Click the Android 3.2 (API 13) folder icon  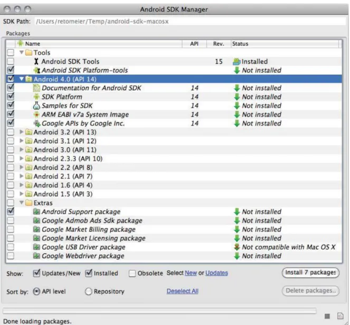coord(29,132)
